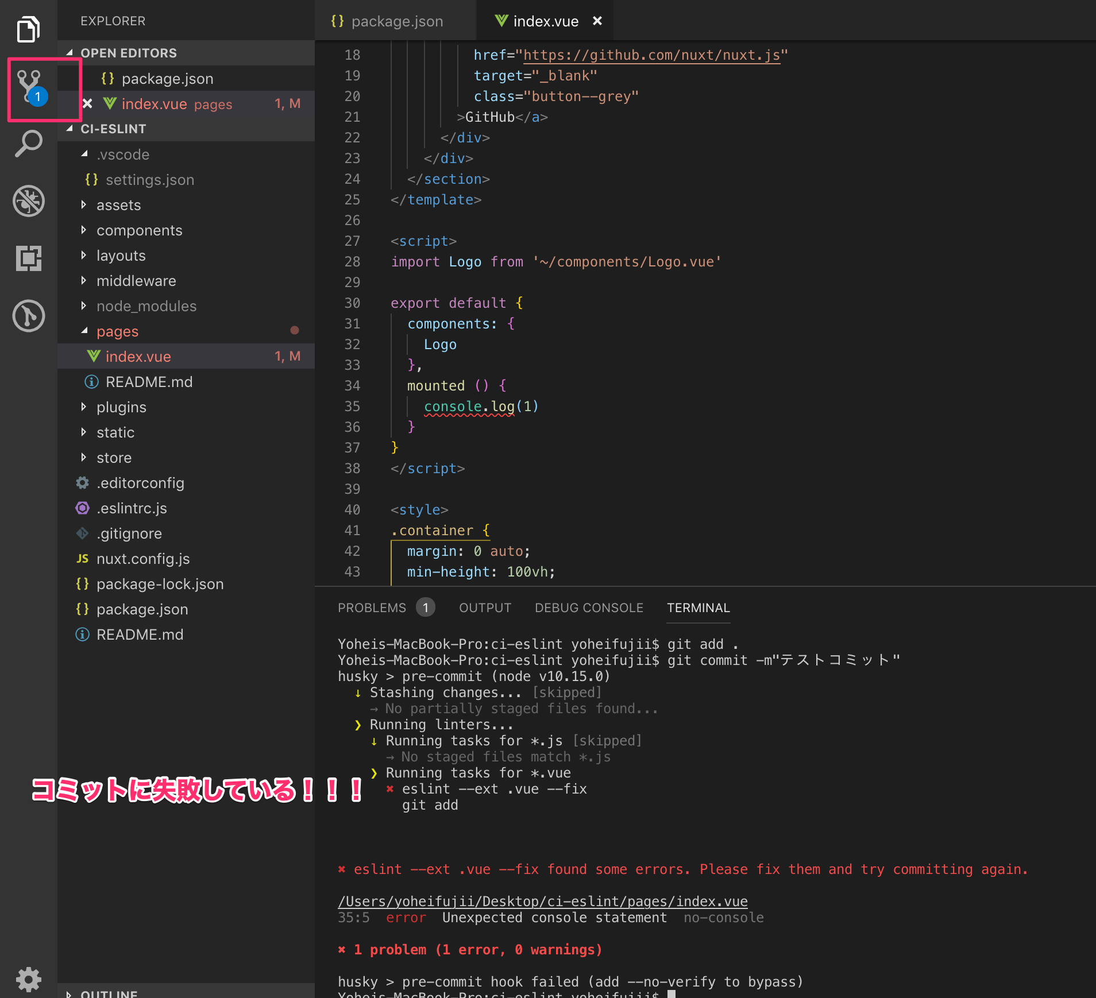
Task: Close the index.vue editor tab
Action: (597, 21)
